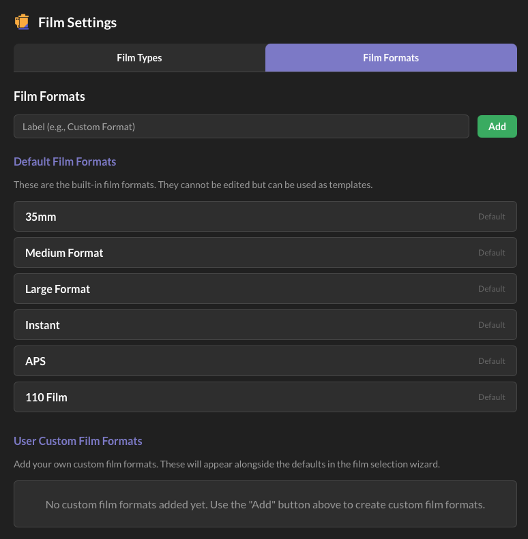This screenshot has width=528, height=539.
Task: Click the Default badge on Large Format row
Action: (x=491, y=289)
